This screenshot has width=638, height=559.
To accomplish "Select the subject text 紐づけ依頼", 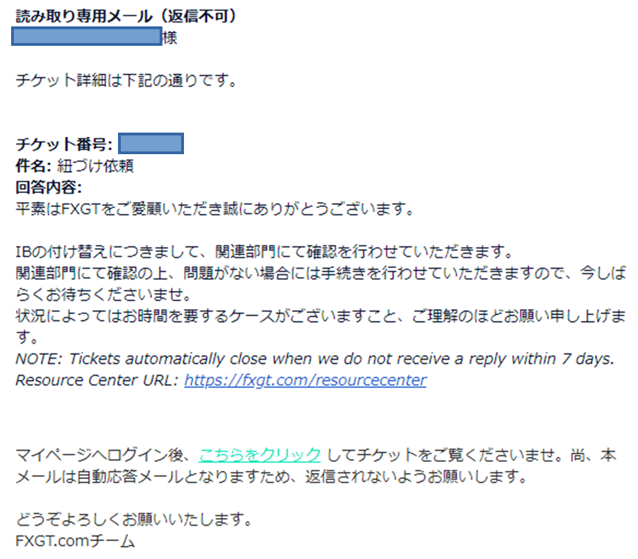I will pos(96,166).
